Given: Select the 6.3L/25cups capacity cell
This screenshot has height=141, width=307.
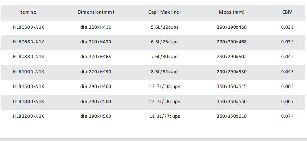Looking at the screenshot, I should [165, 42].
